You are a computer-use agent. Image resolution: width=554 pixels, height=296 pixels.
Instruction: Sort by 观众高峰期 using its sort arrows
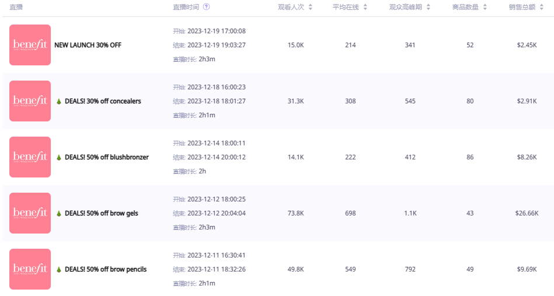point(428,7)
